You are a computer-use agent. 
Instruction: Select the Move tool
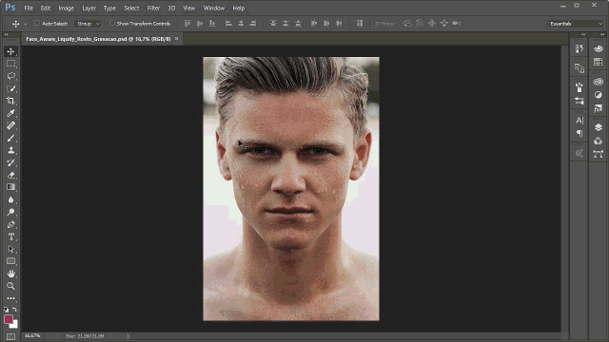10,51
